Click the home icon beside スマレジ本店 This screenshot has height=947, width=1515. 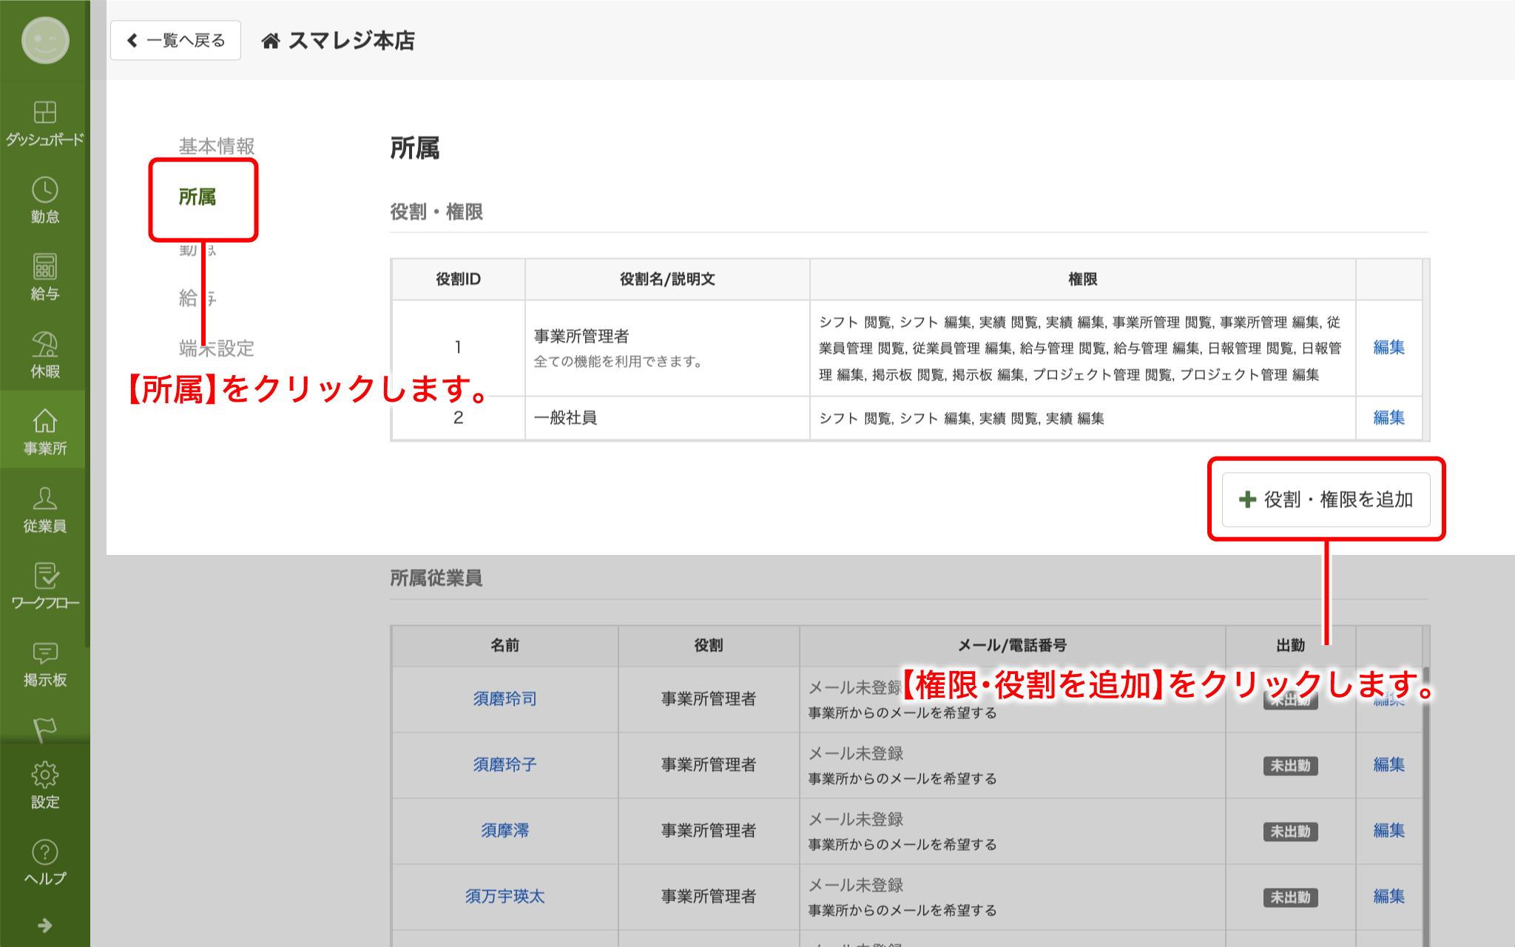point(271,41)
